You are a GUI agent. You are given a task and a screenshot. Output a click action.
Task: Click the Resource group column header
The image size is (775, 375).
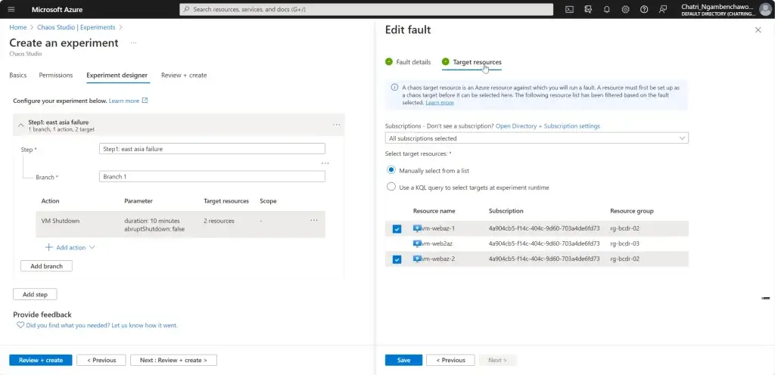click(x=632, y=211)
